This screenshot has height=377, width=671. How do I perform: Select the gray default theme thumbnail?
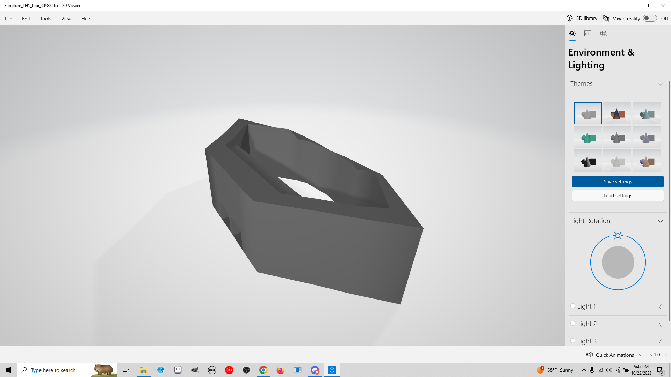[588, 113]
